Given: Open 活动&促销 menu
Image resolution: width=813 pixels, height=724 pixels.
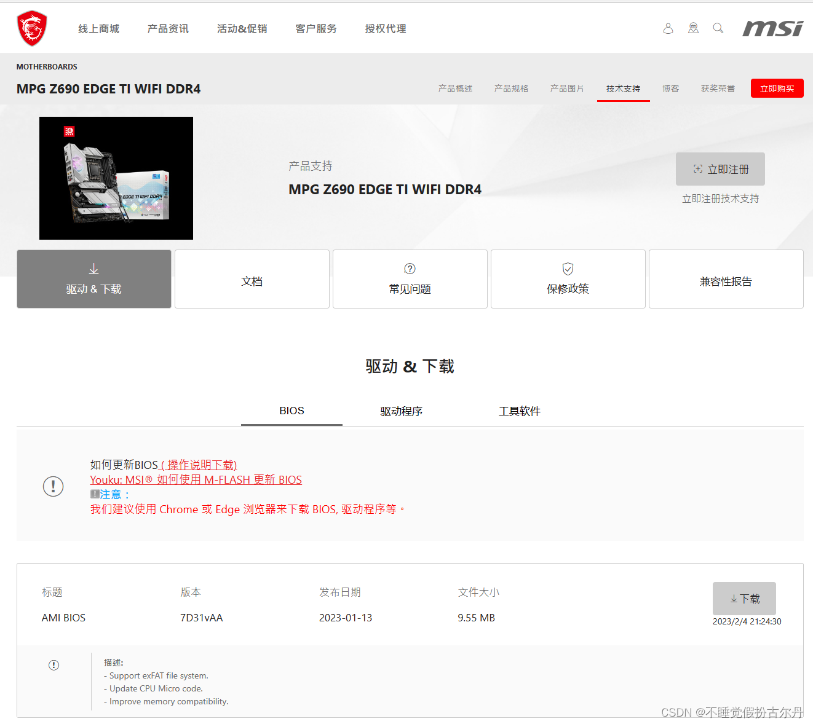Looking at the screenshot, I should (242, 29).
